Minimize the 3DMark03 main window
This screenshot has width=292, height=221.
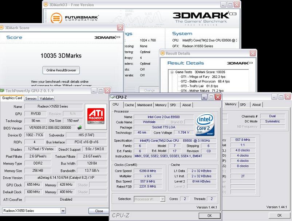click(x=223, y=4)
